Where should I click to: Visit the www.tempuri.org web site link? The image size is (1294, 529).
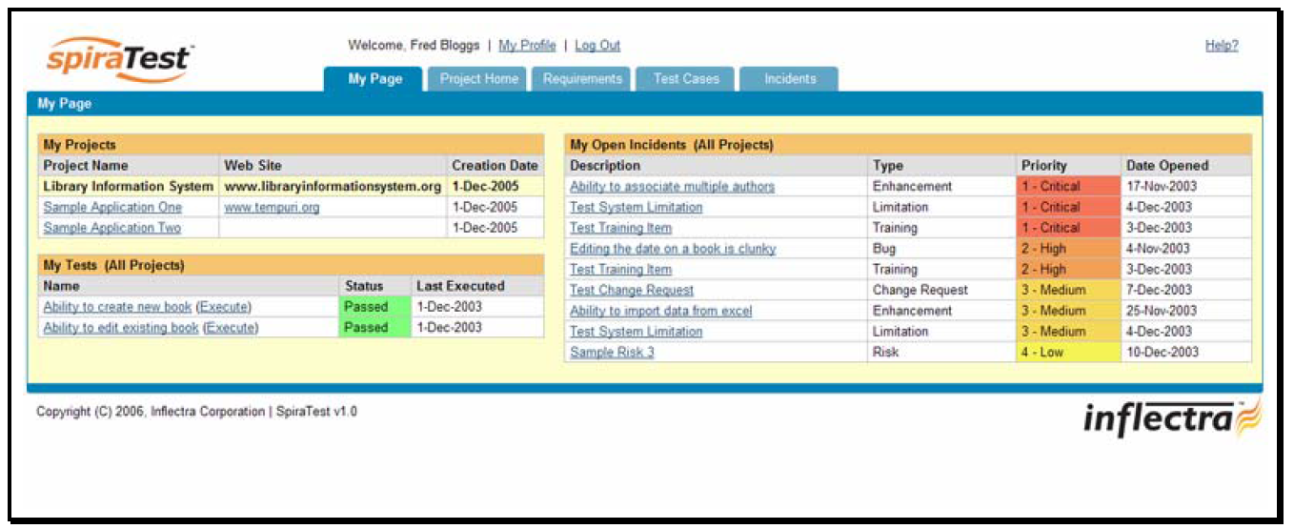coord(272,207)
